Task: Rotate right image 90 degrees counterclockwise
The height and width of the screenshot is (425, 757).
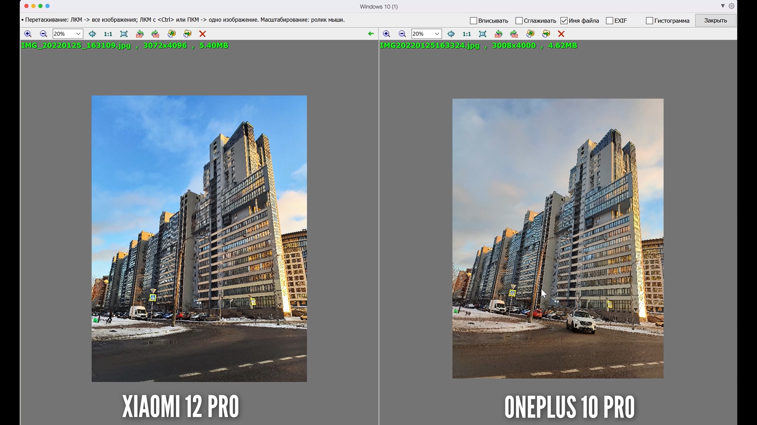Action: pos(498,34)
